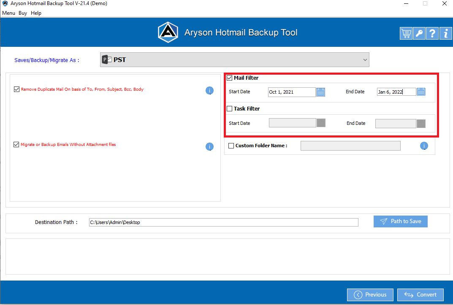Open the Help menu

[x=36, y=13]
